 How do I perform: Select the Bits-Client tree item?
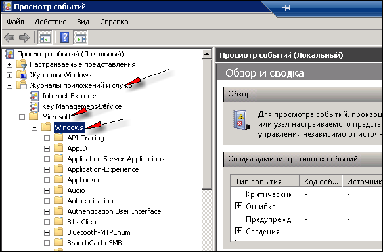83,222
